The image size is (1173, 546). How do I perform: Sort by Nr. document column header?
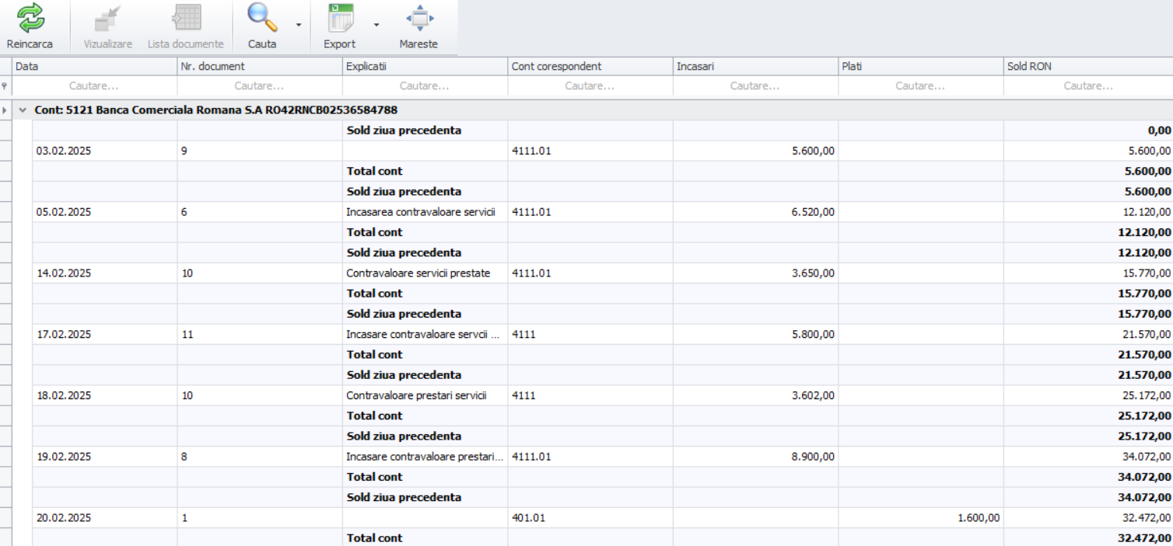coord(259,67)
